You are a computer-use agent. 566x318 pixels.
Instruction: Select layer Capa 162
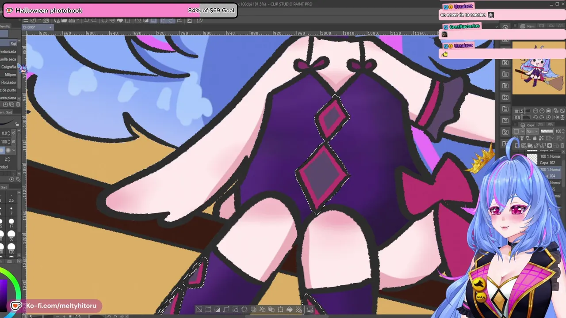[543, 159]
